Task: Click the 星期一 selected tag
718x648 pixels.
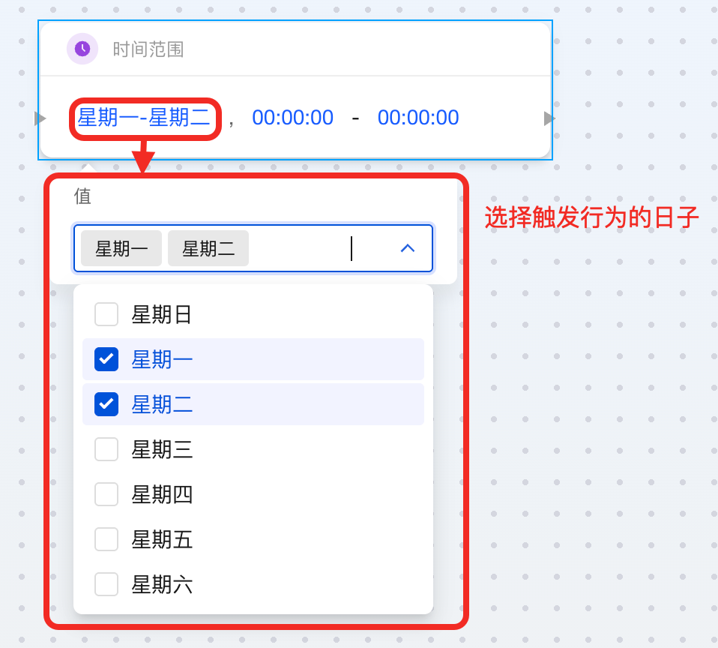Action: 121,248
